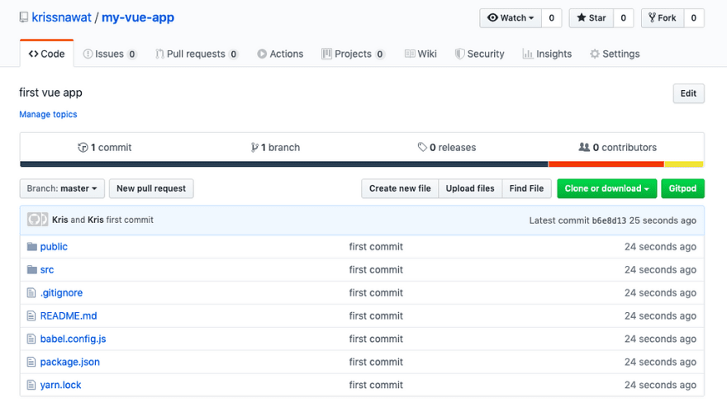Click the Star count number
This screenshot has width=727, height=403.
click(x=623, y=18)
